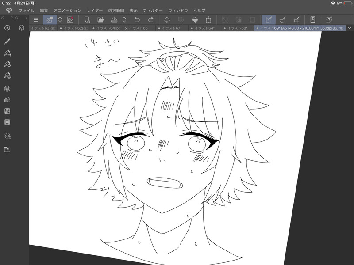This screenshot has width=354, height=265.
Task: Switch to the イラスト64.jpg tab
Action: (x=106, y=28)
